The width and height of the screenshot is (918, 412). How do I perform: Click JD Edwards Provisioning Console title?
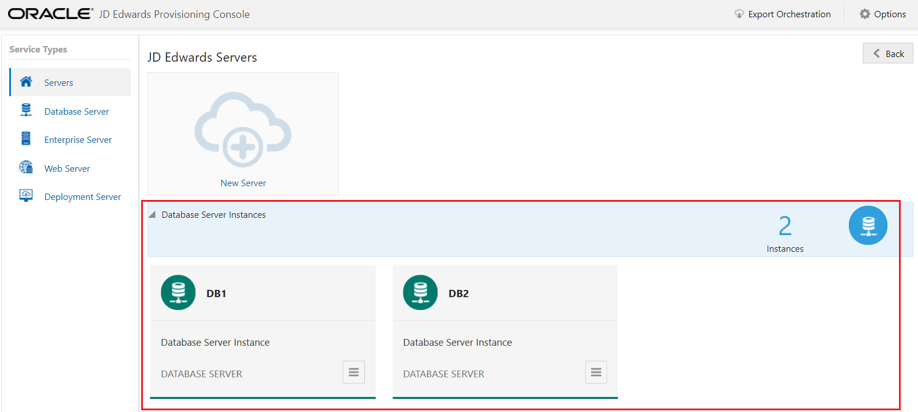(x=174, y=14)
